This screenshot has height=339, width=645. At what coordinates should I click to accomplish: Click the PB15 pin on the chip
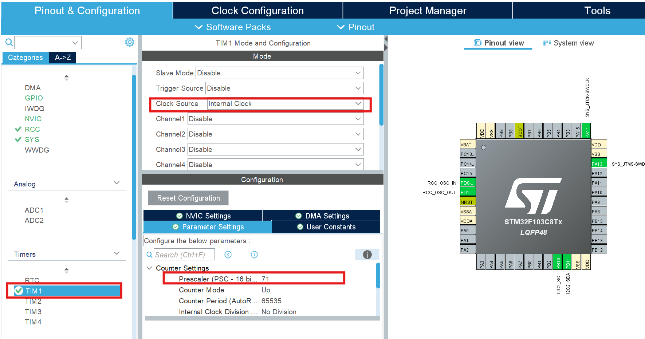599,221
